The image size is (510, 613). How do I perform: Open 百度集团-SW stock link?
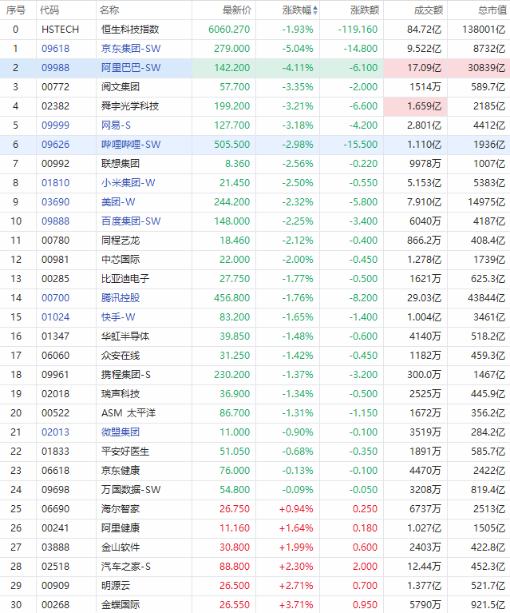131,221
